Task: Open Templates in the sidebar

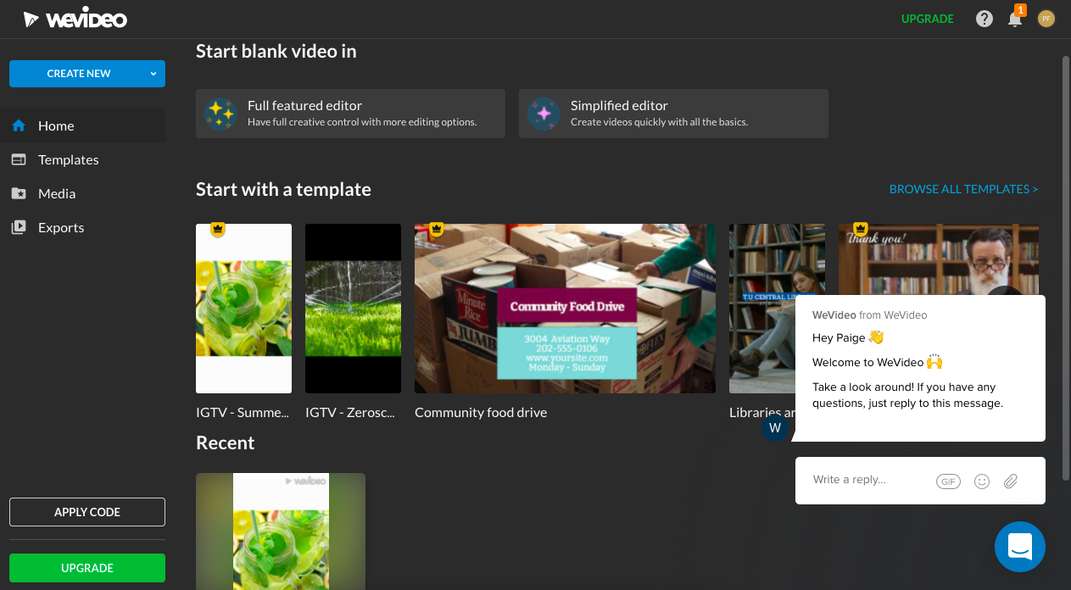Action: point(68,159)
